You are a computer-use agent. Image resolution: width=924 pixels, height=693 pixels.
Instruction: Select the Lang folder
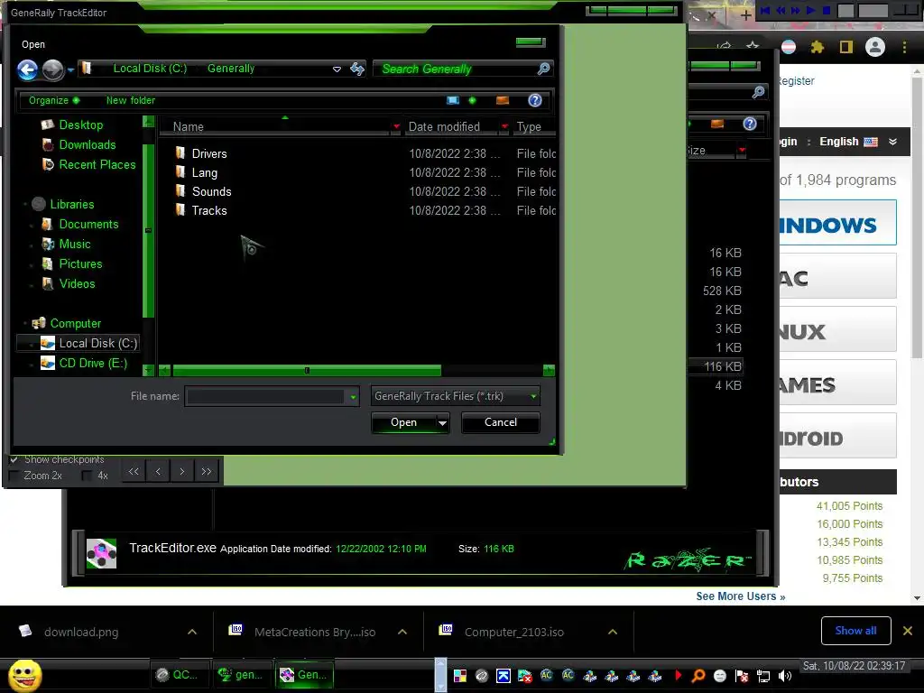205,172
